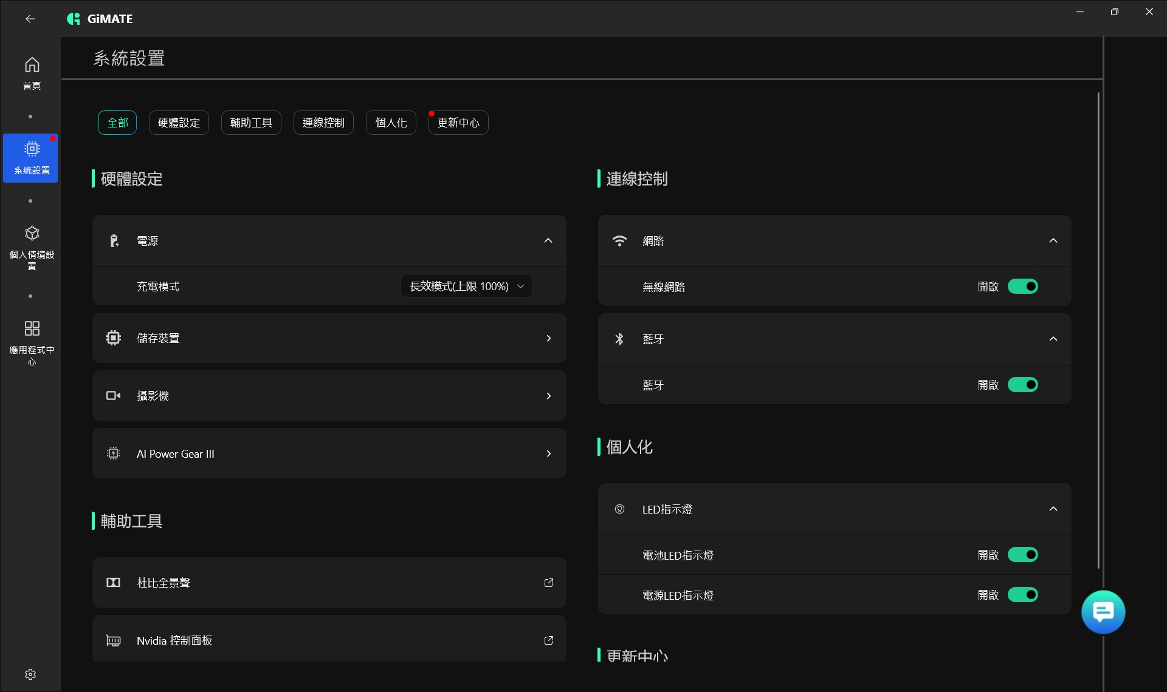Click the 攝影機 label
This screenshot has width=1167, height=692.
[153, 396]
